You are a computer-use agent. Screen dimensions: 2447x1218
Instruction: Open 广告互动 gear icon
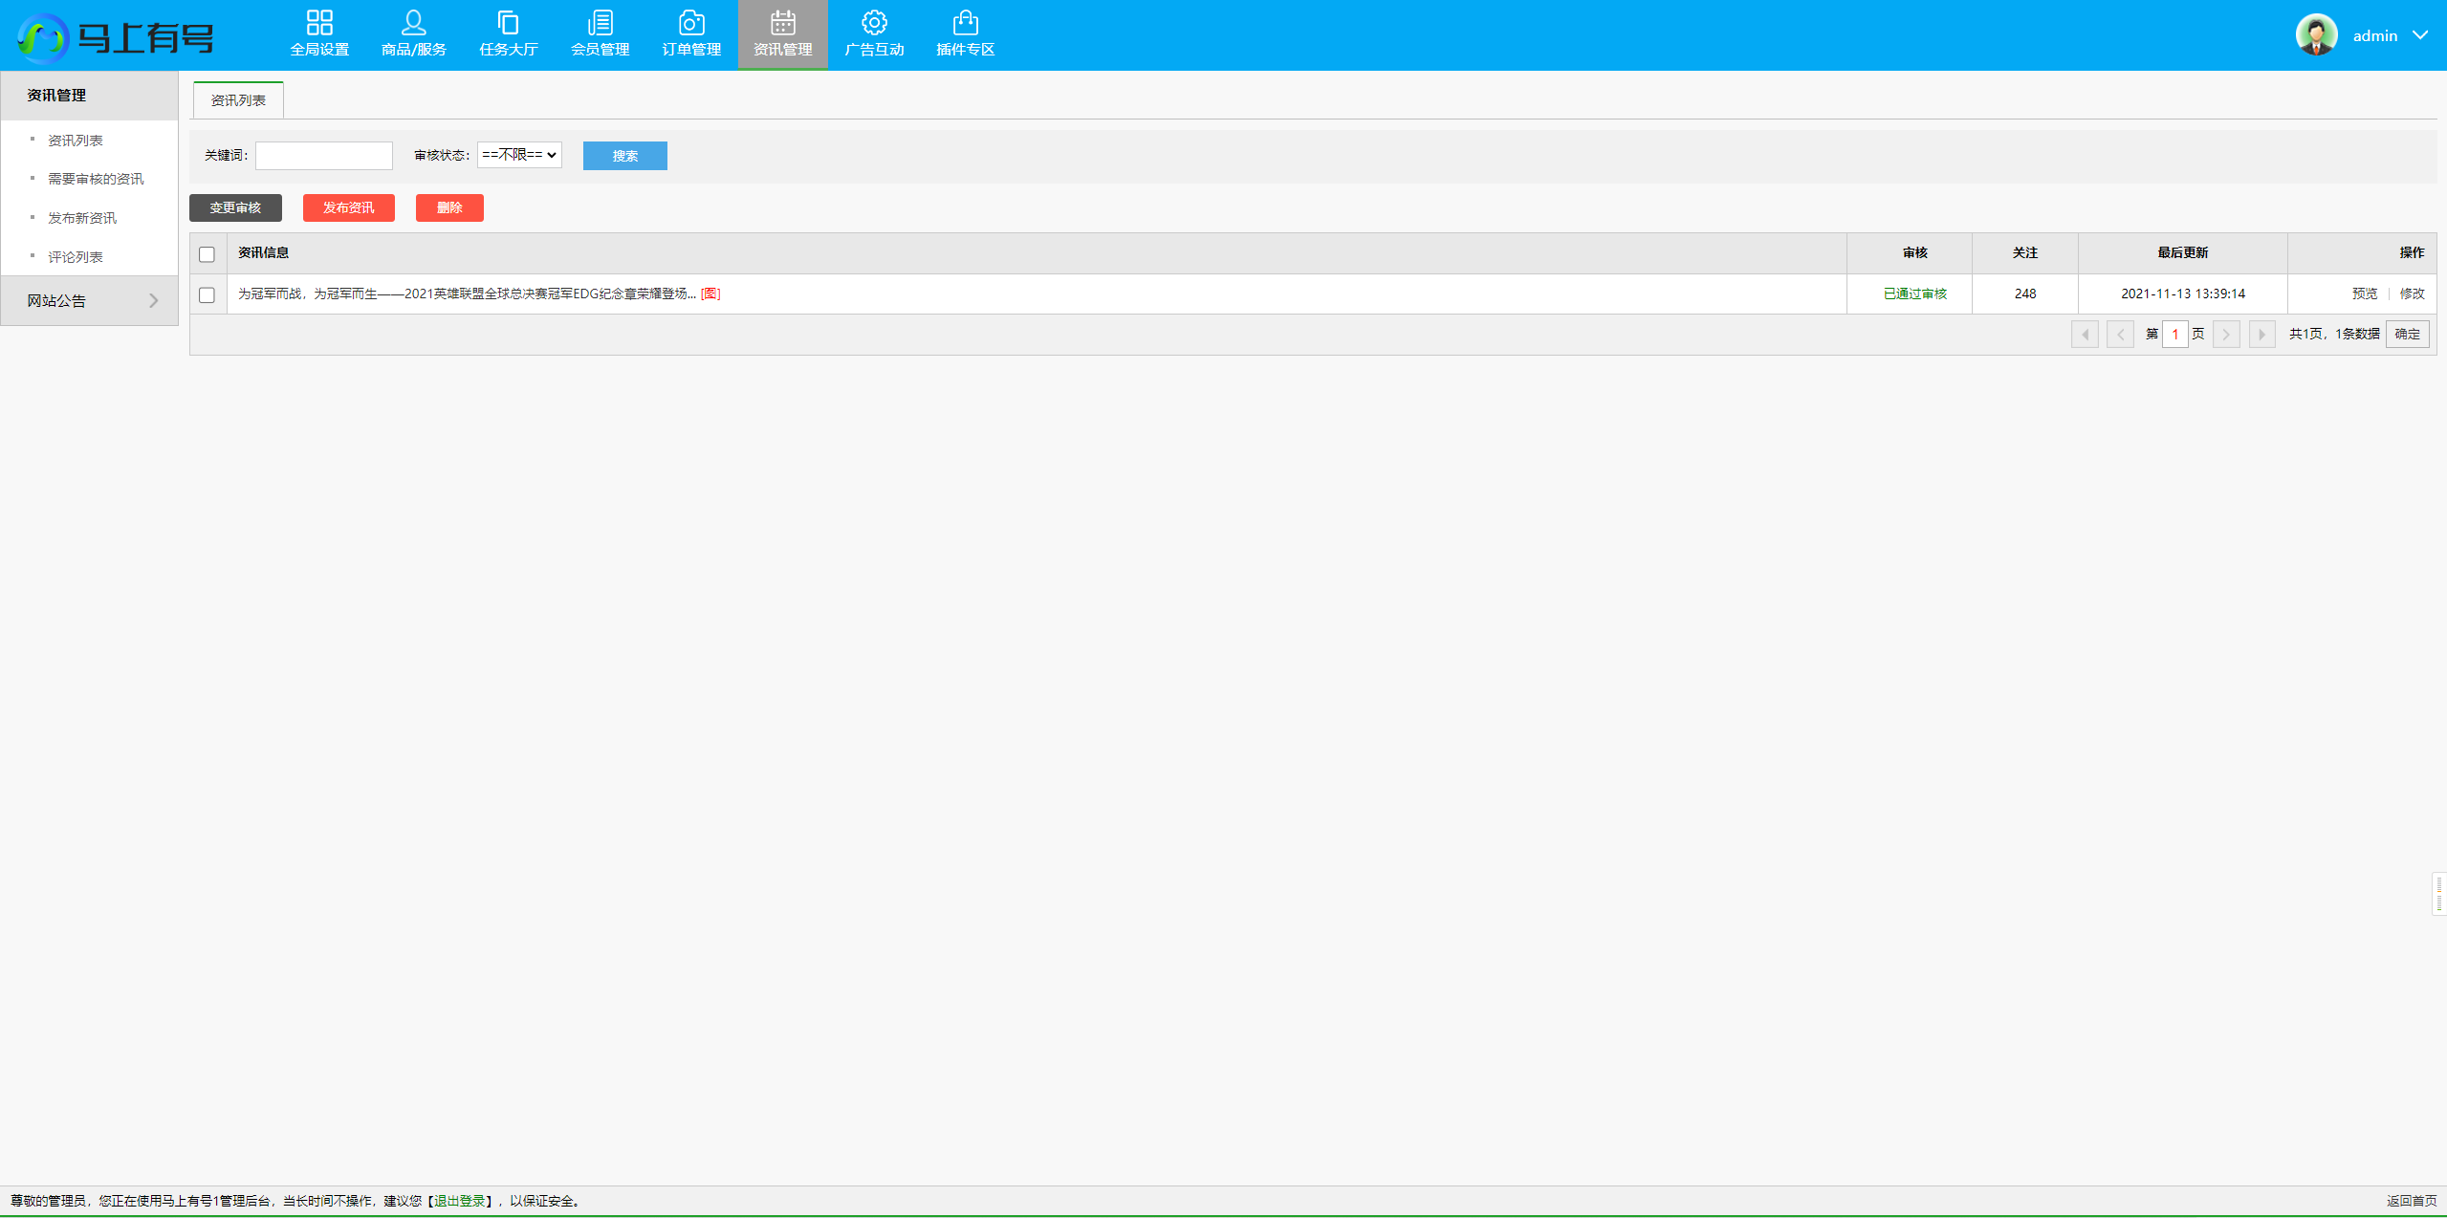[x=873, y=23]
